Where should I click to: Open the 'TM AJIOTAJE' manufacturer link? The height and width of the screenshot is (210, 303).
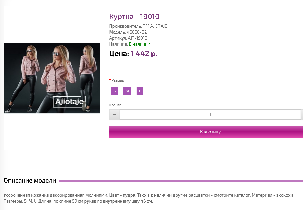pos(155,26)
